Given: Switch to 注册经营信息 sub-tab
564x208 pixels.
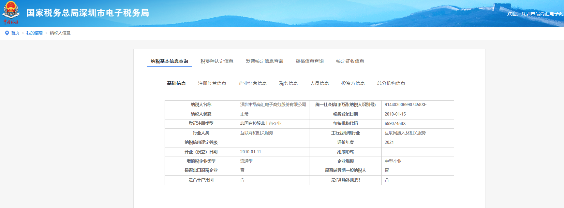Looking at the screenshot, I should [x=212, y=83].
